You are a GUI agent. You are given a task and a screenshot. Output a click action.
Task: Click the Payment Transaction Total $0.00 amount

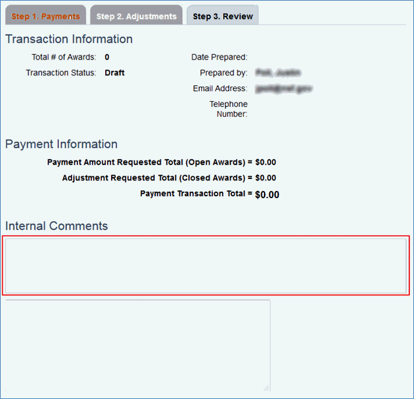[267, 195]
